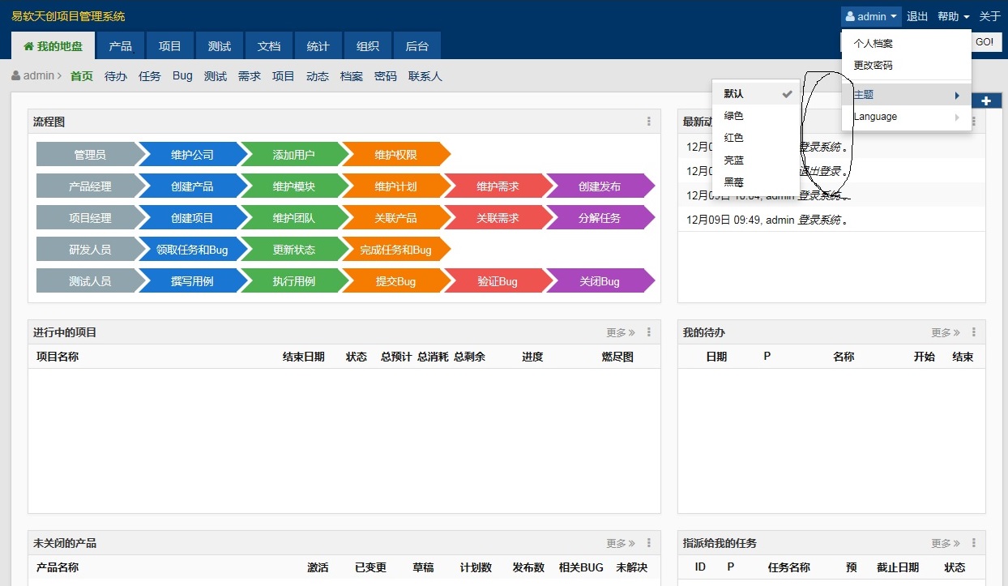Open the 联系人 submenu link
This screenshot has width=1008, height=586.
click(x=425, y=76)
